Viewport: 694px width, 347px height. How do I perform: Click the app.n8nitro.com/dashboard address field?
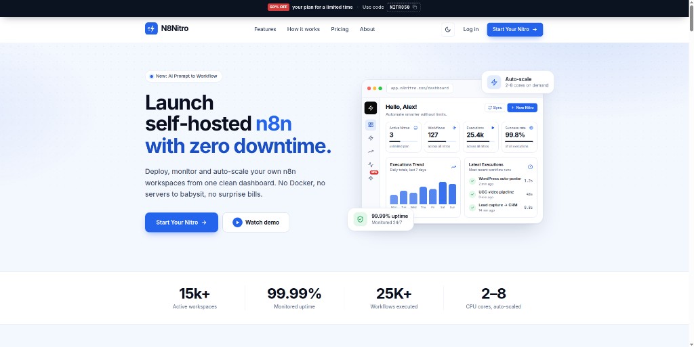pos(420,89)
